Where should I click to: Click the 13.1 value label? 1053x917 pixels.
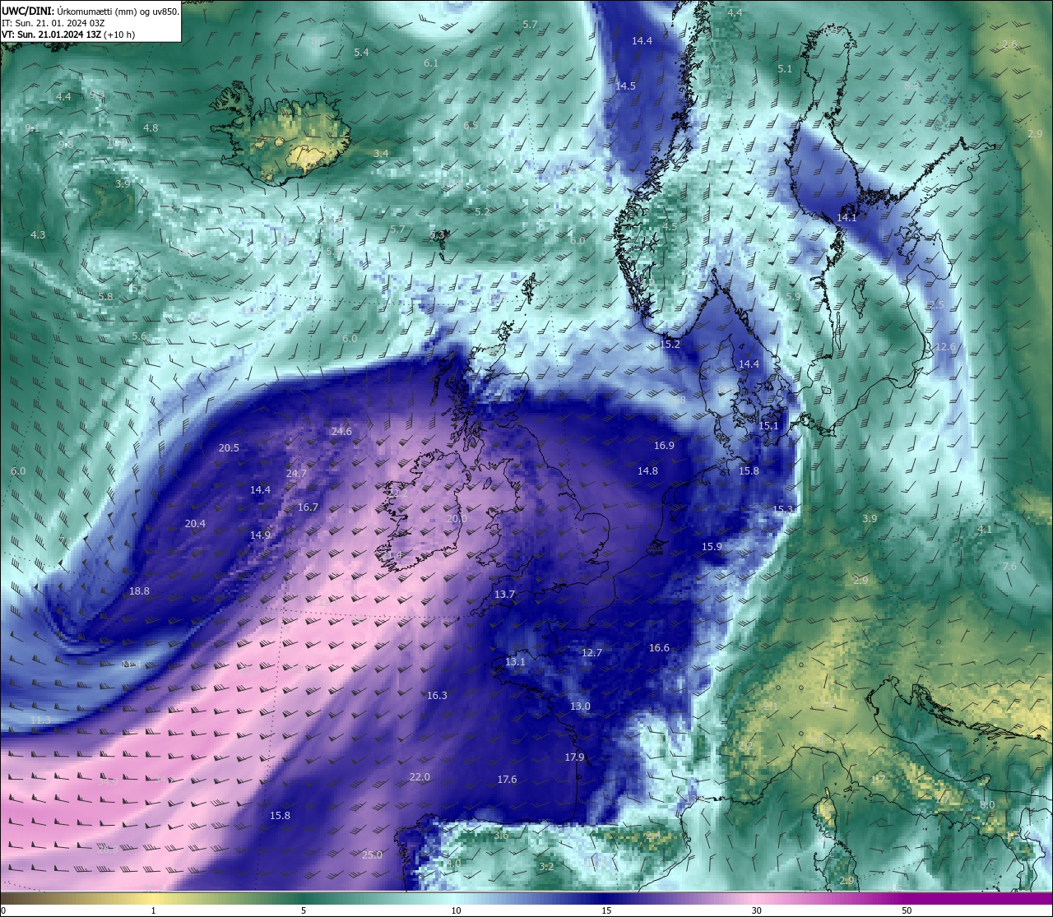click(x=515, y=662)
